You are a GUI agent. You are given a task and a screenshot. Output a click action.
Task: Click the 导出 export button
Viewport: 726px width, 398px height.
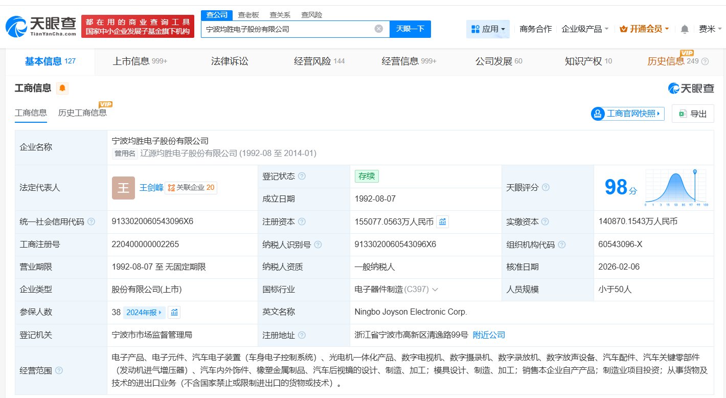(x=693, y=114)
